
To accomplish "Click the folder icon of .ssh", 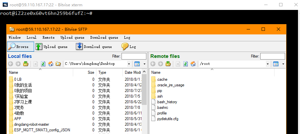I will (153, 96).
